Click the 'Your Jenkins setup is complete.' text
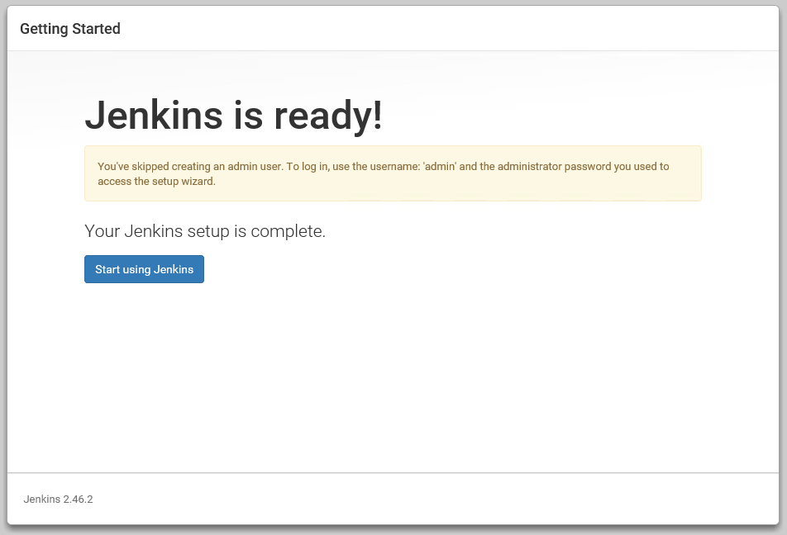This screenshot has height=535, width=787. pyautogui.click(x=205, y=231)
